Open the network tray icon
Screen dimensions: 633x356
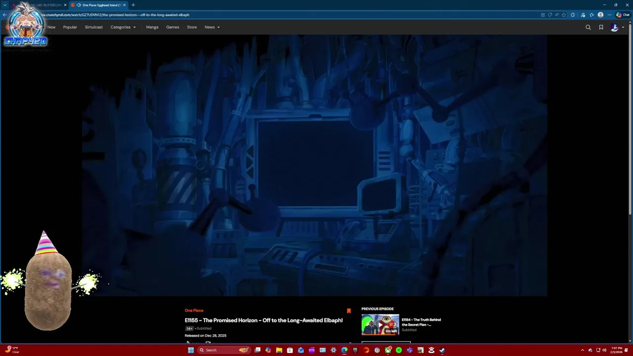point(597,350)
